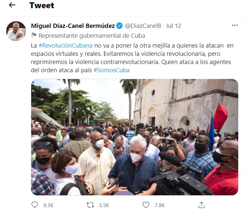Viewport: 250px width, 213px height.
Task: Click the name Miguel Díaz-Canel Bermúdez
Action: click(73, 26)
